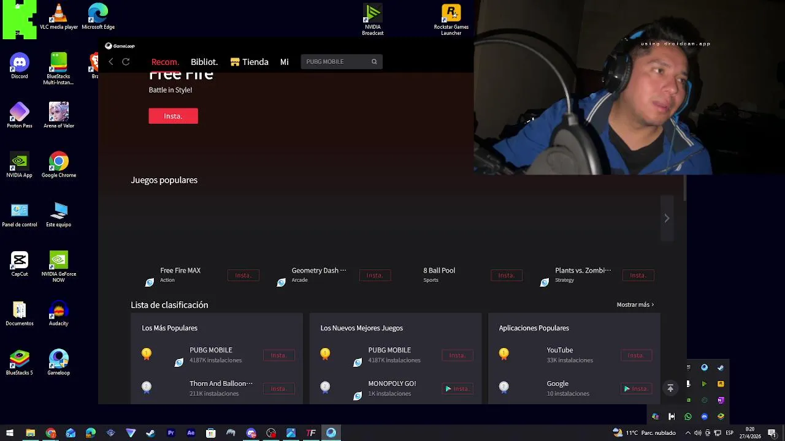The height and width of the screenshot is (441, 785).
Task: Install Free Fire MAX
Action: coord(243,276)
